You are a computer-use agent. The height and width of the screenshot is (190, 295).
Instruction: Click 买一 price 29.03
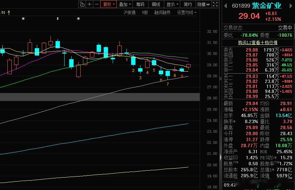click(x=252, y=76)
